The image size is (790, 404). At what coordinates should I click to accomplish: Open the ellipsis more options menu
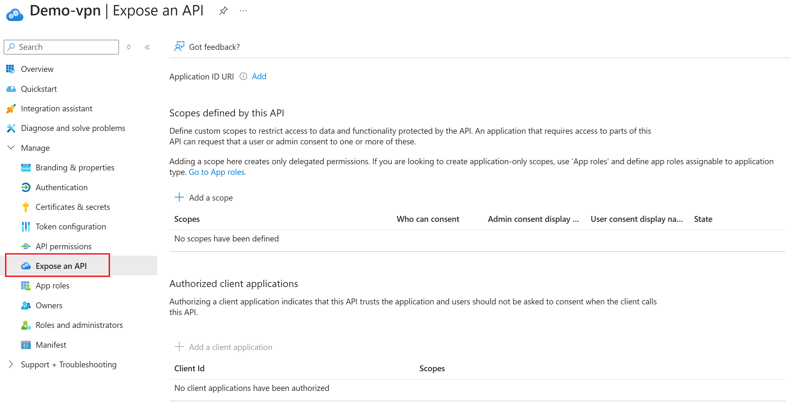pos(243,11)
